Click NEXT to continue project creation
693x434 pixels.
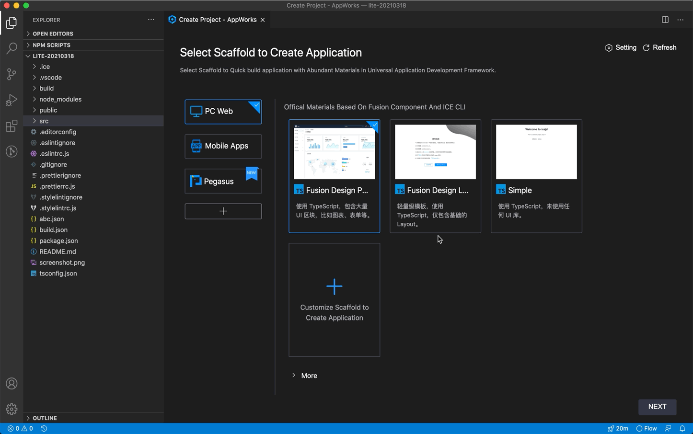657,407
